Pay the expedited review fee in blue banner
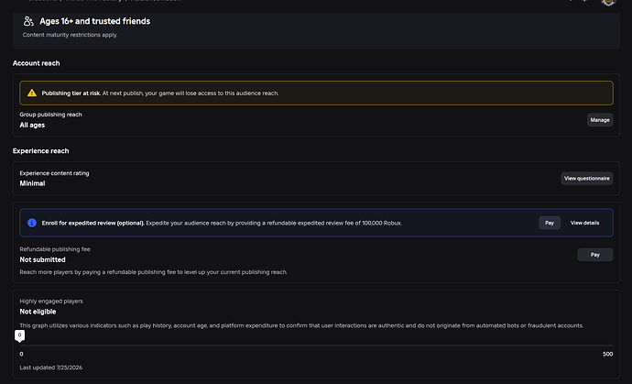 coord(550,223)
